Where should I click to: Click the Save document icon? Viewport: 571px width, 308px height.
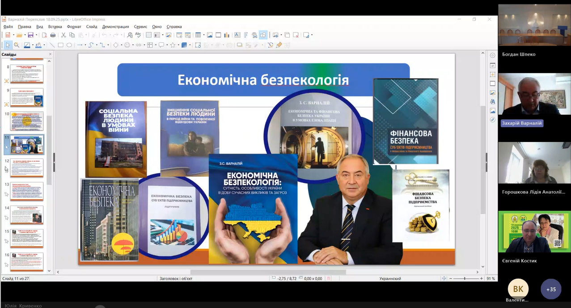[30, 35]
